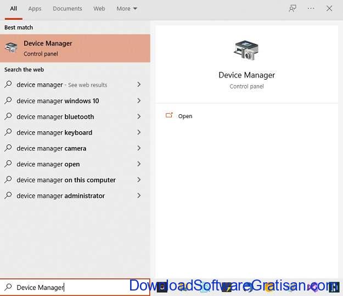Select 'device manager camera' suggestion
The height and width of the screenshot is (296, 343).
(x=52, y=148)
